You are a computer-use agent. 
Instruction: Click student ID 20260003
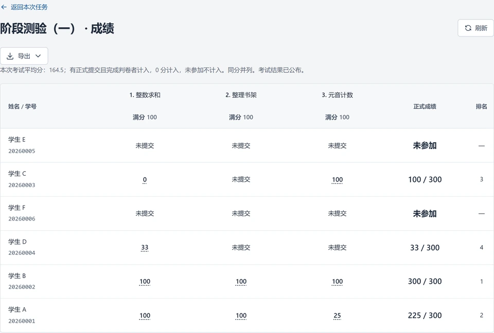click(22, 185)
